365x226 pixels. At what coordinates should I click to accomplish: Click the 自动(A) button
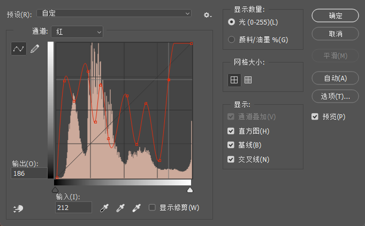coord(335,78)
